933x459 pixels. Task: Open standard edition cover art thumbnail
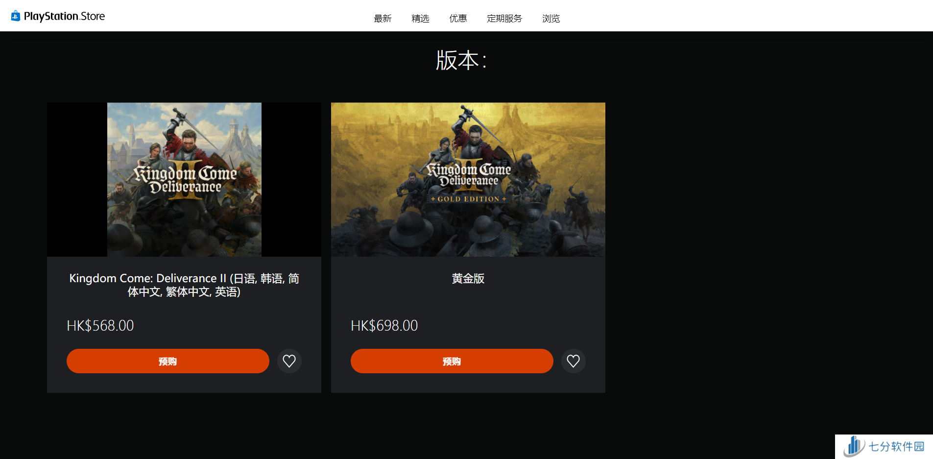pyautogui.click(x=184, y=179)
